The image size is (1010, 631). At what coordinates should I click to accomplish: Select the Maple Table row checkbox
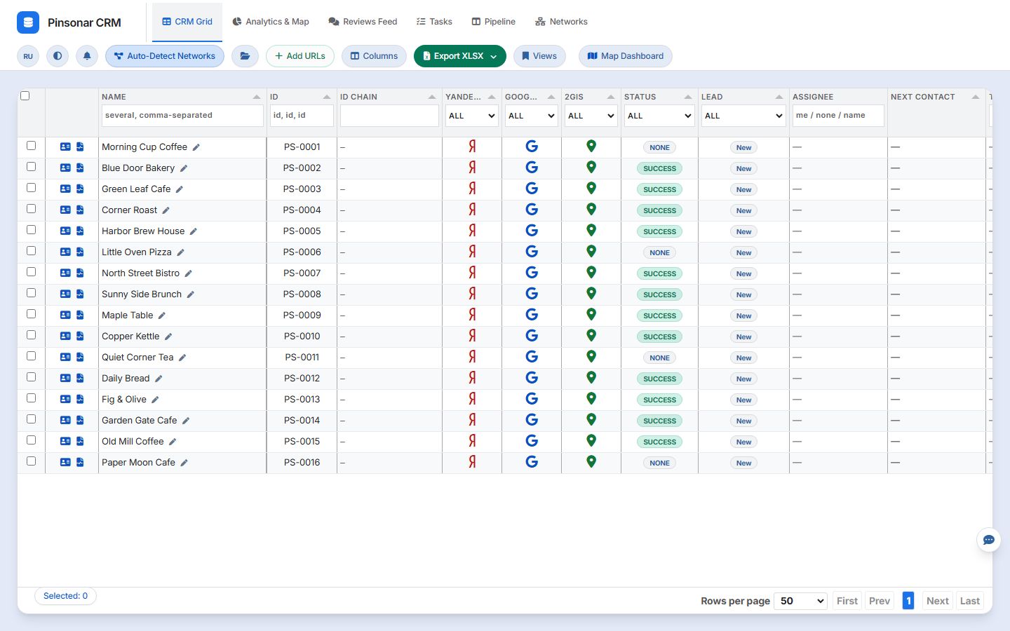coord(31,314)
